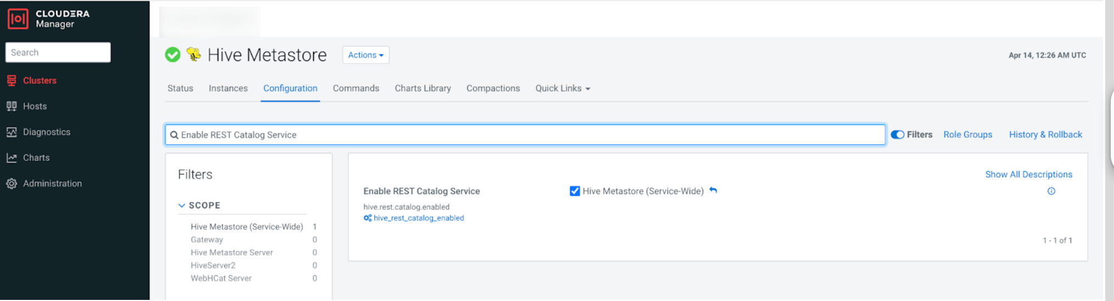1114x301 pixels.
Task: Click the configuration search field
Action: point(525,135)
